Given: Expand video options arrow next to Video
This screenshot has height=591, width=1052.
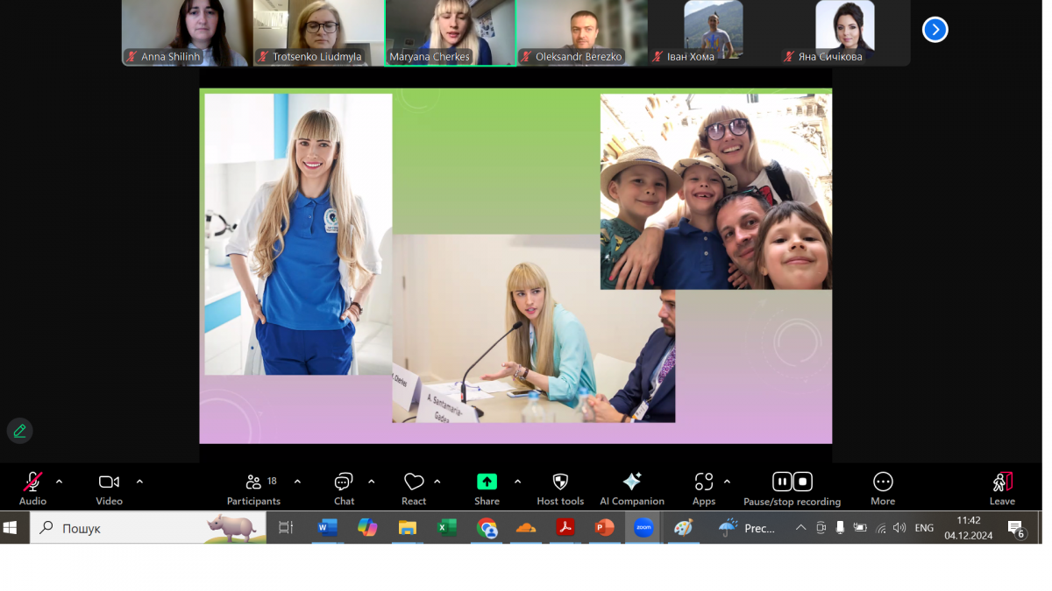Looking at the screenshot, I should point(139,482).
